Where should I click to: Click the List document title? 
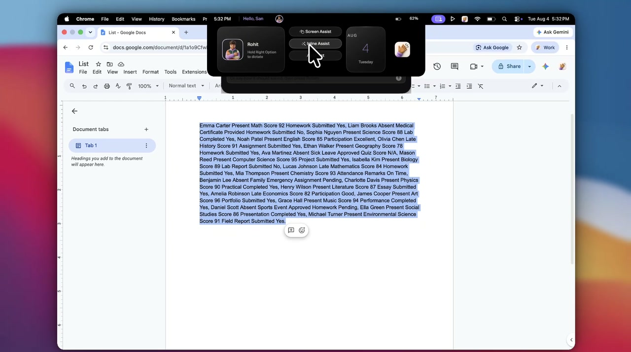(84, 64)
